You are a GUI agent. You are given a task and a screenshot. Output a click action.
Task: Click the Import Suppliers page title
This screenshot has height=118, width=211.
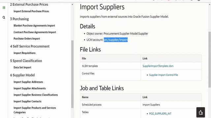[x=102, y=7]
